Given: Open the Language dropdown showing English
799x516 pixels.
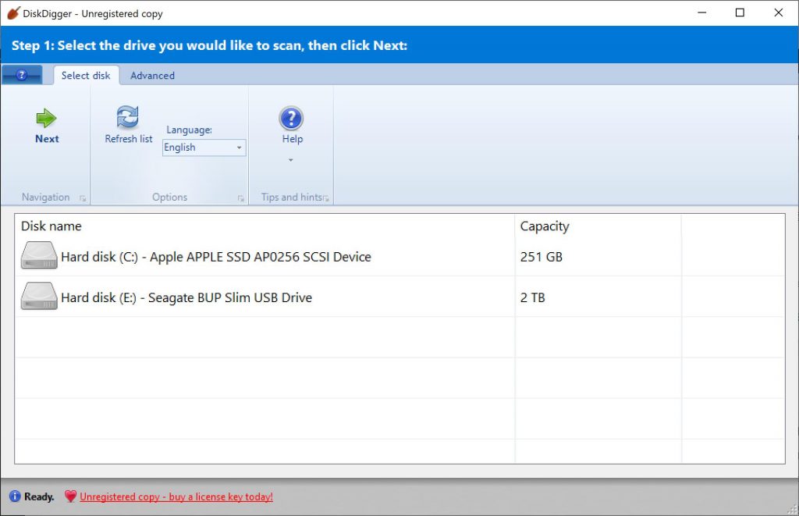Looking at the screenshot, I should pos(204,148).
